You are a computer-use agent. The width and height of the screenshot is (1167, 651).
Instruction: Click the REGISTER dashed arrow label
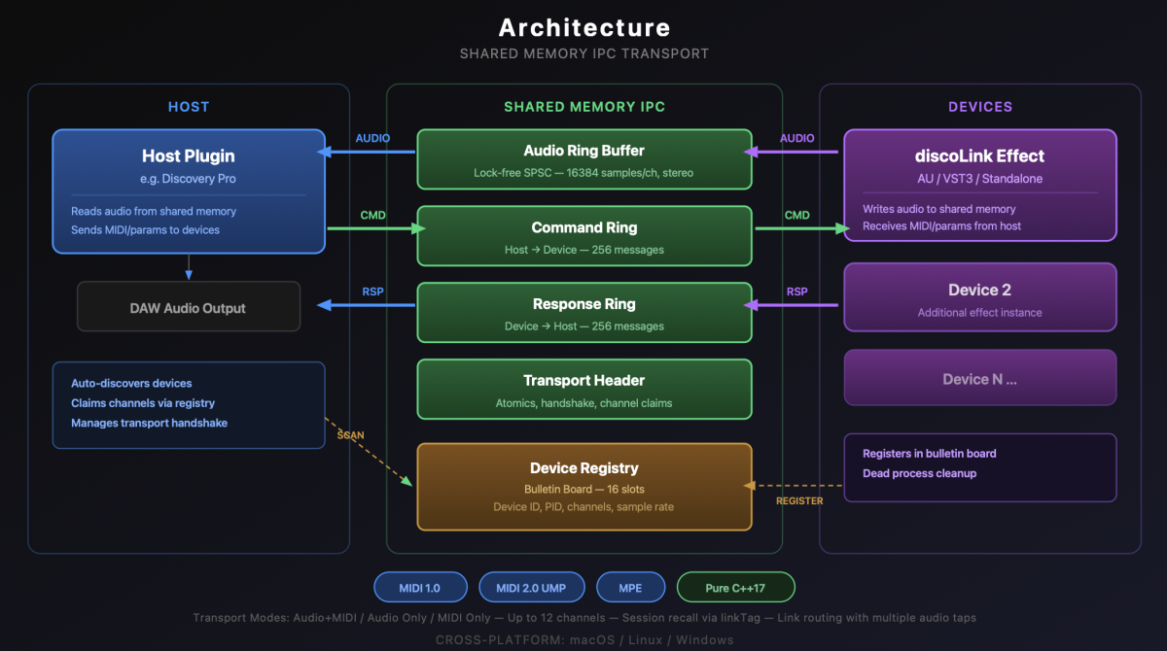click(x=799, y=501)
